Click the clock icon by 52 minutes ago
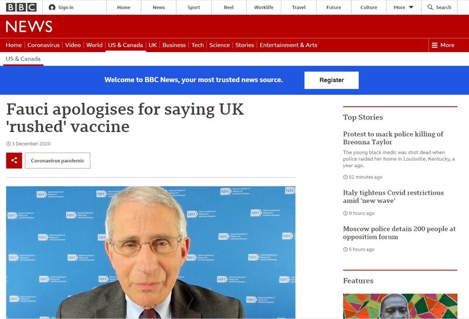 click(345, 177)
